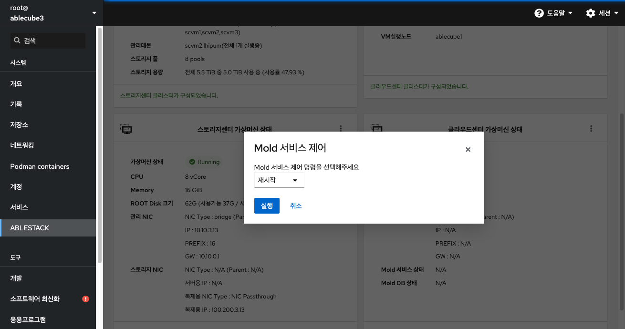
Task: Click the 'Mold 서비스 상태' label
Action: coord(402,270)
